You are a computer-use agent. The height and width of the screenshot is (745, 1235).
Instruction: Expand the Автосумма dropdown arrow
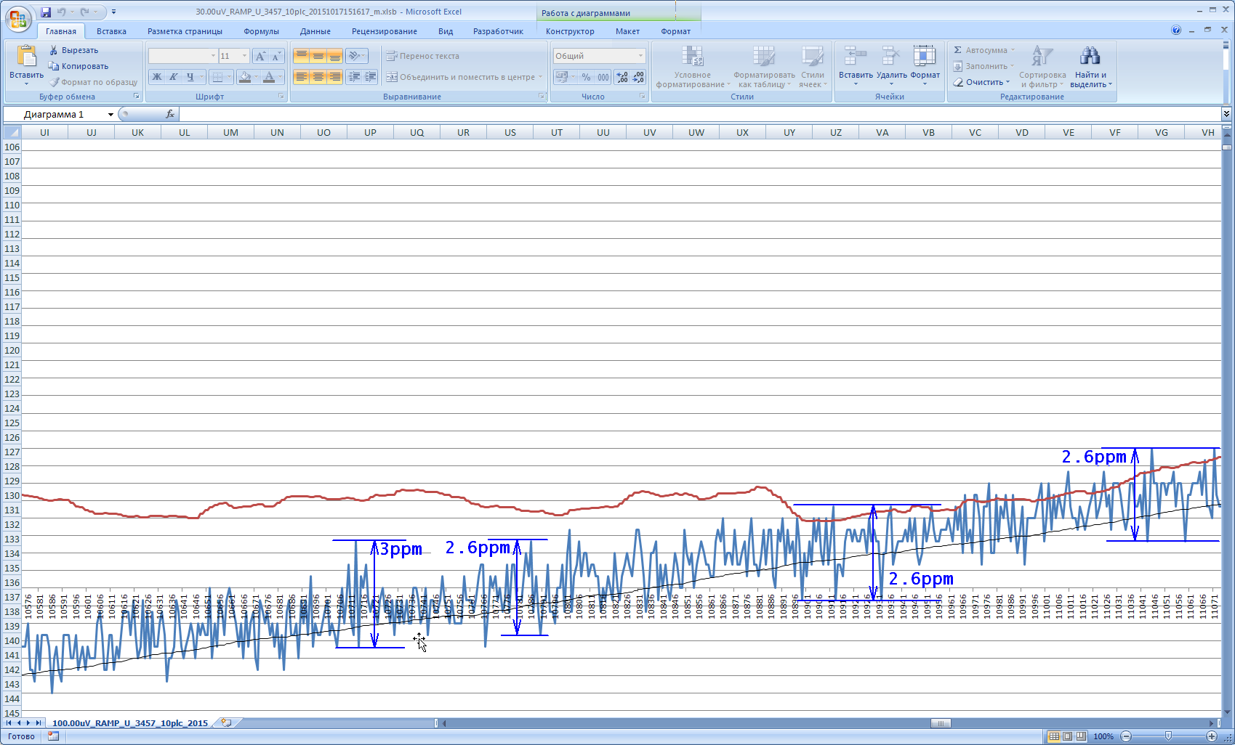[1013, 50]
